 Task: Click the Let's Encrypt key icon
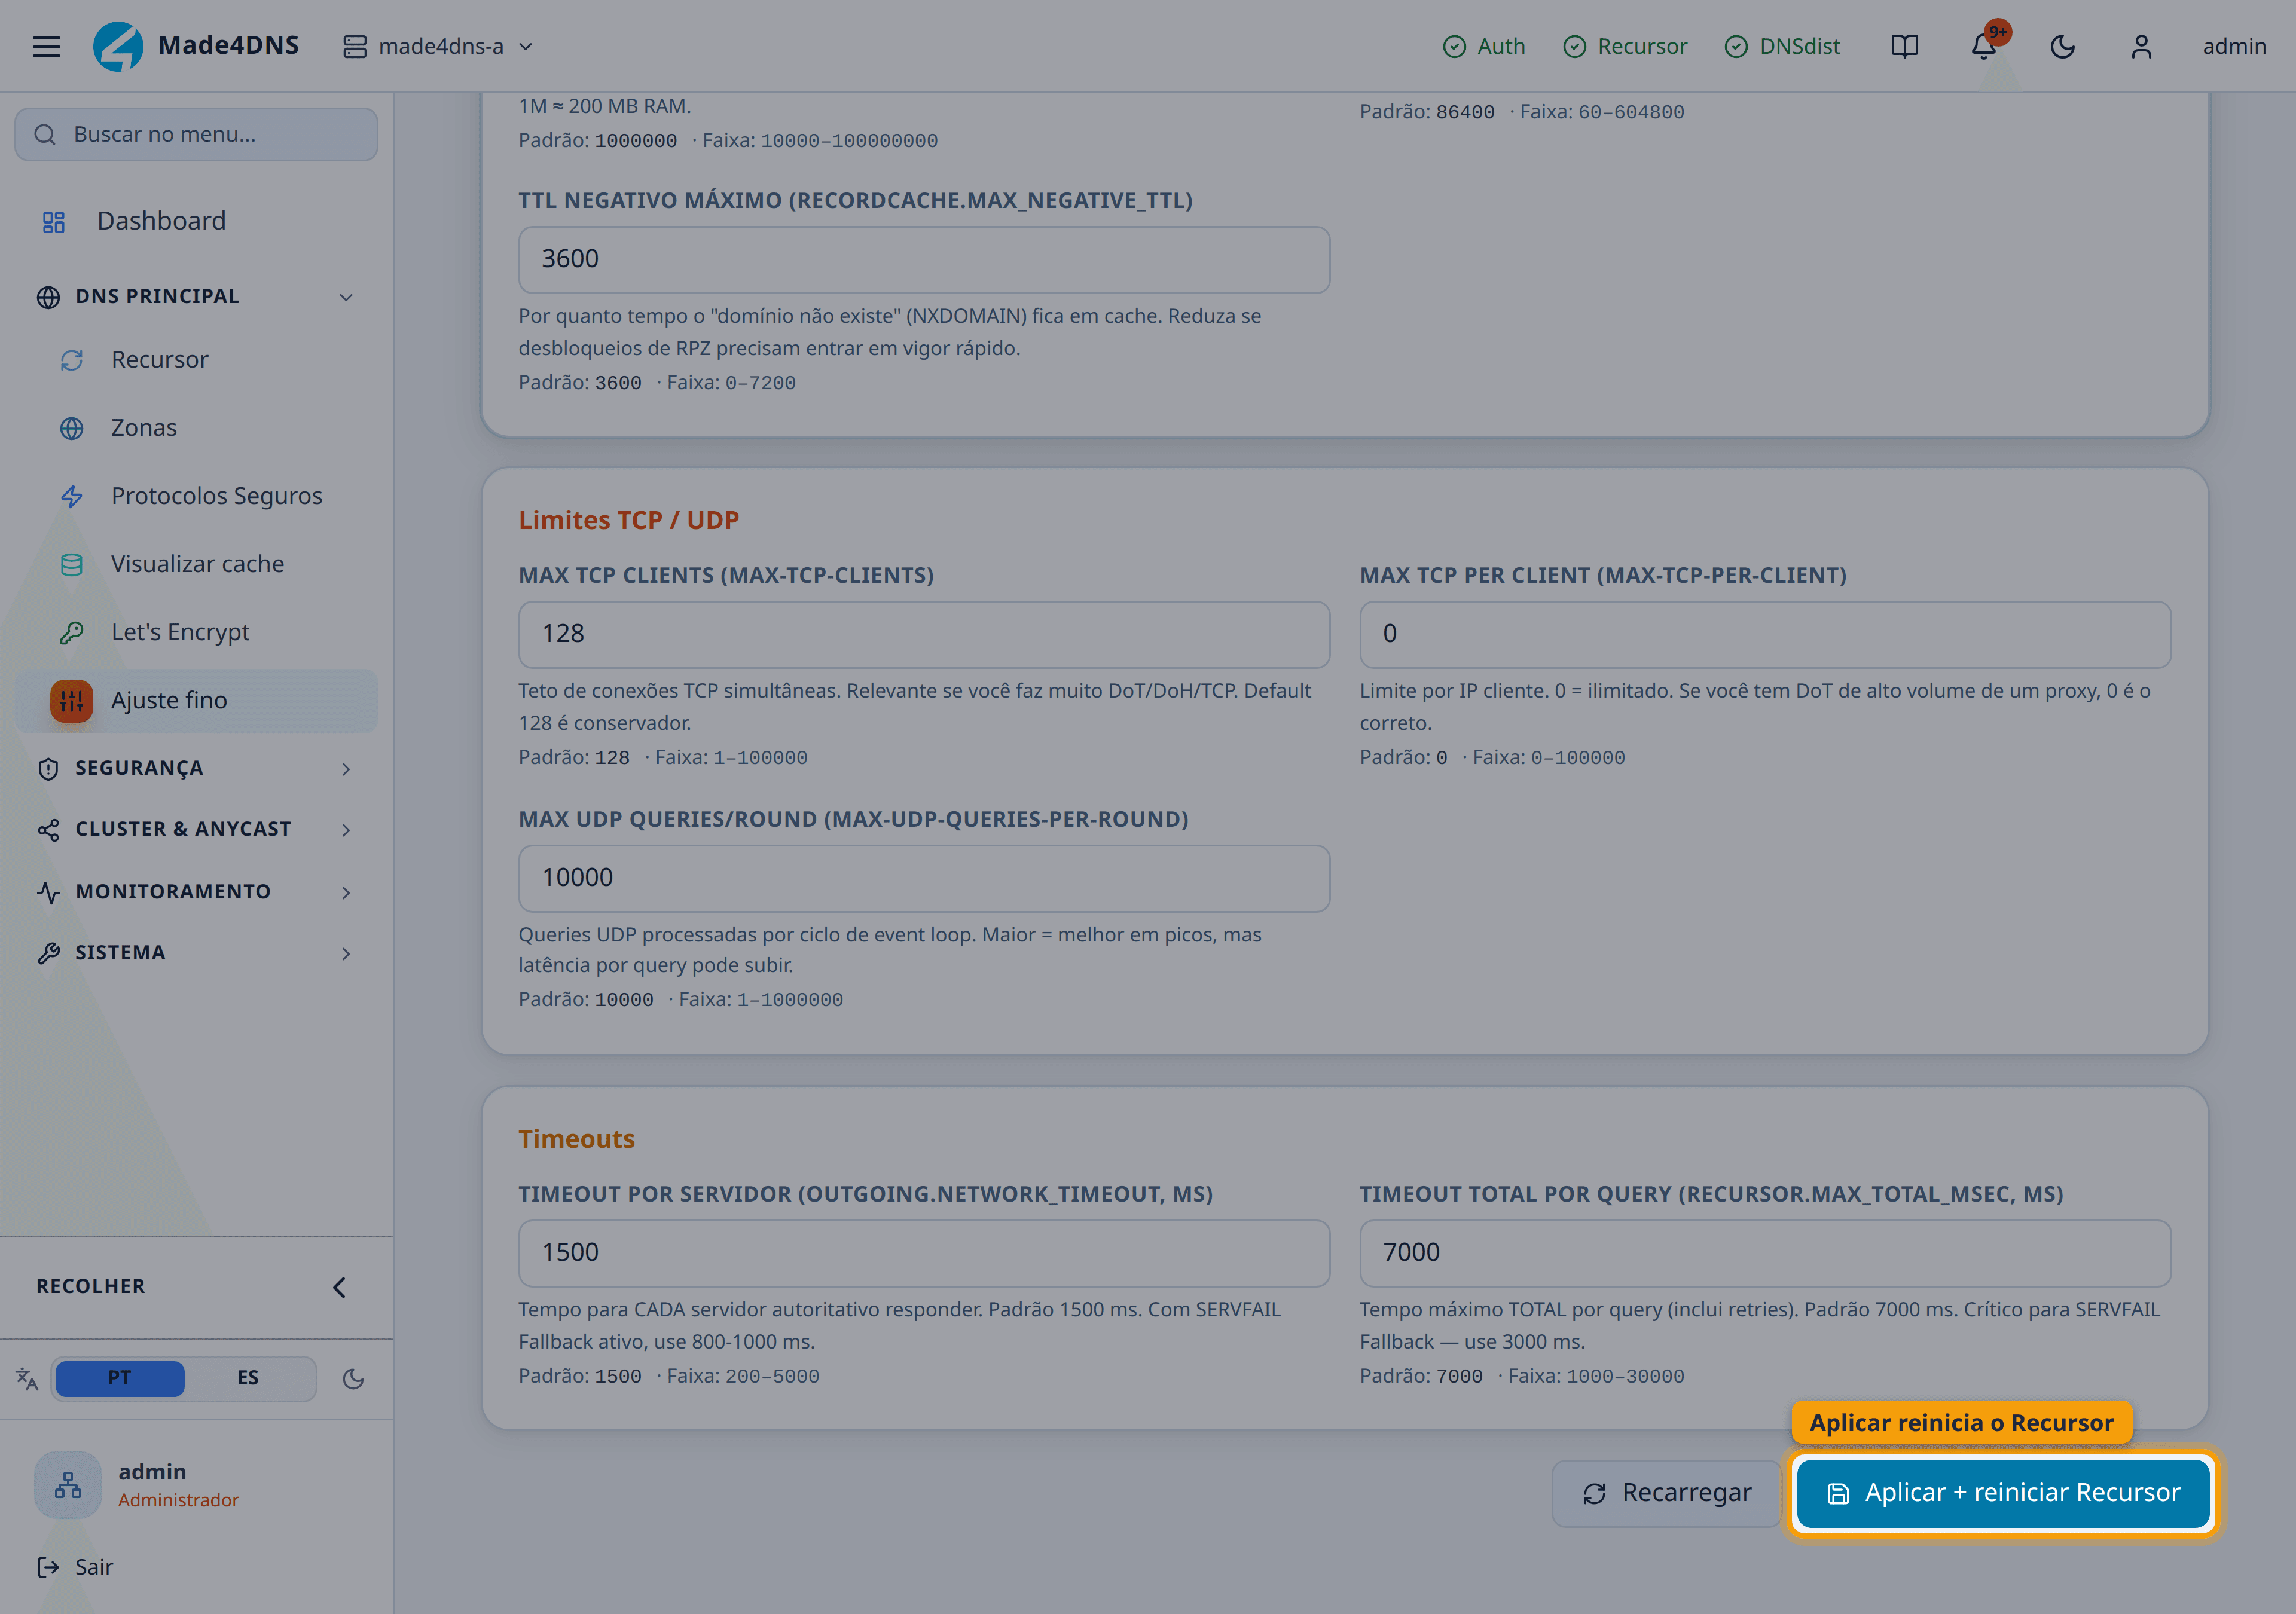pyautogui.click(x=72, y=633)
